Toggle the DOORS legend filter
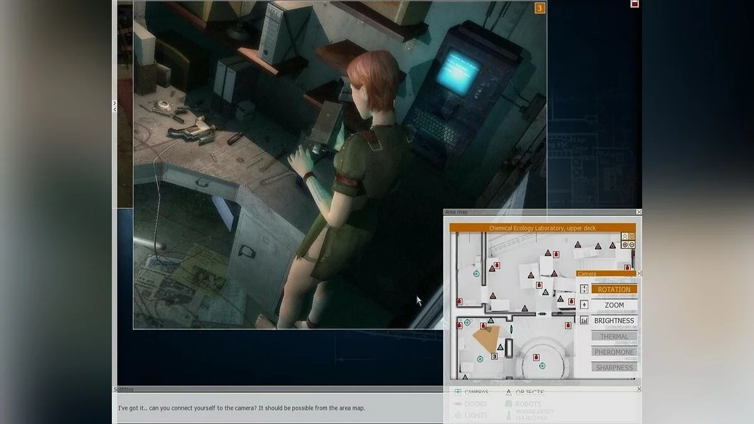Viewport: 754px width, 424px height. click(471, 404)
